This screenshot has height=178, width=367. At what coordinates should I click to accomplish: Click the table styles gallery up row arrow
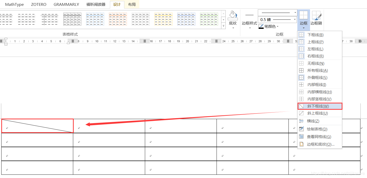224,13
